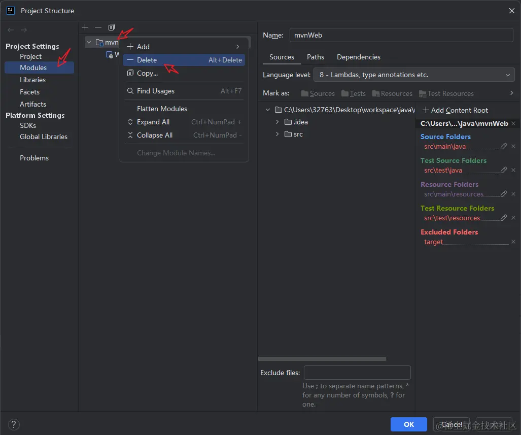Edit src\test\java properties pencil icon

(504, 170)
